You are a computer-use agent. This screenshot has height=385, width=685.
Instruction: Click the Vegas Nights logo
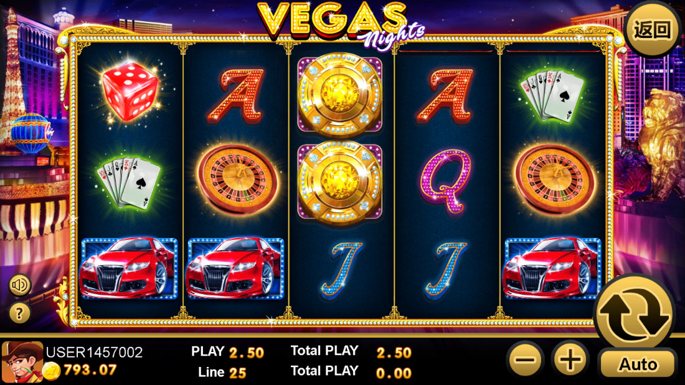coord(340,22)
